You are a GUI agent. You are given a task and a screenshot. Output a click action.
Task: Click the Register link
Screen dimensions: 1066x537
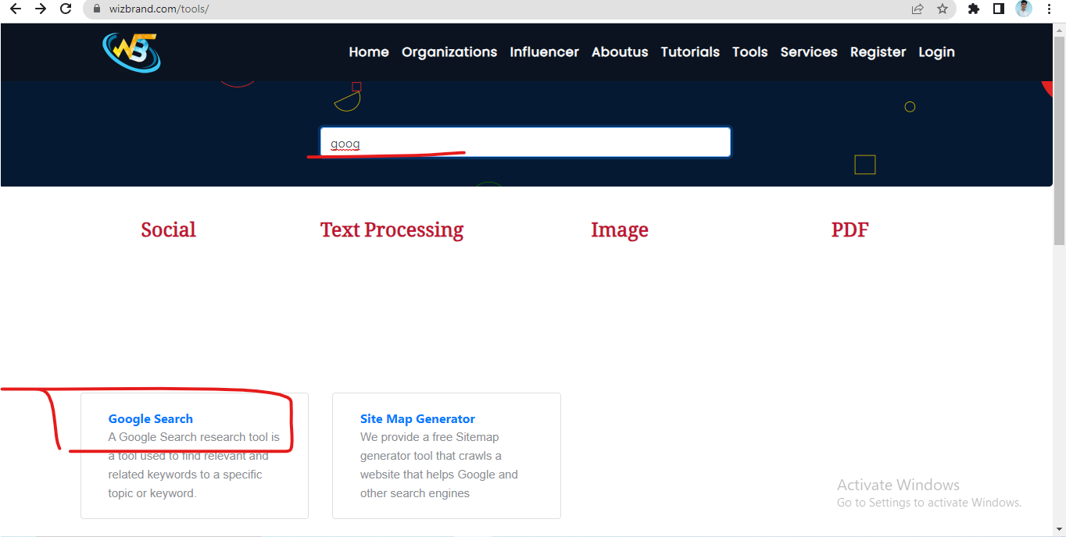tap(878, 52)
